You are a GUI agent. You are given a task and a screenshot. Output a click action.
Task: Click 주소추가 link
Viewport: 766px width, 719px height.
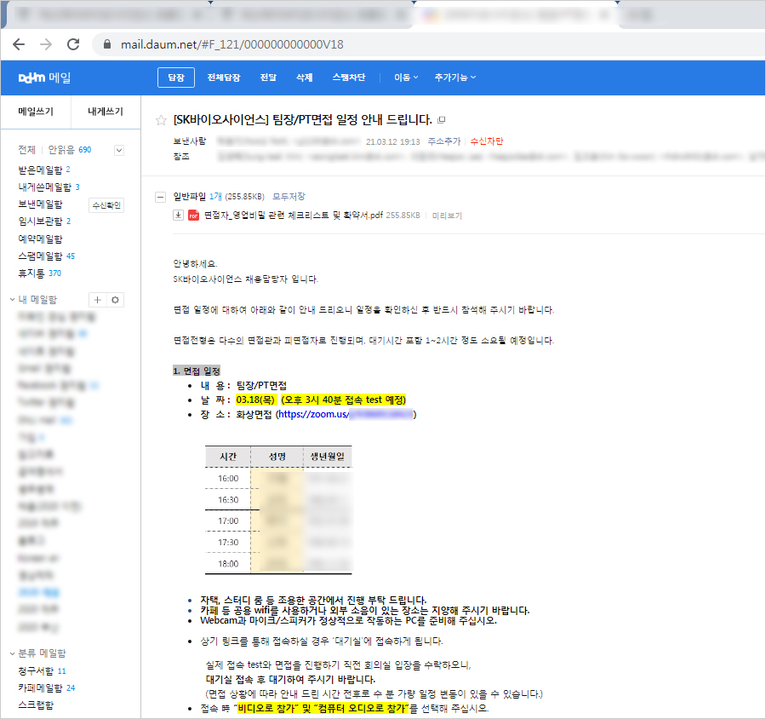click(x=444, y=141)
